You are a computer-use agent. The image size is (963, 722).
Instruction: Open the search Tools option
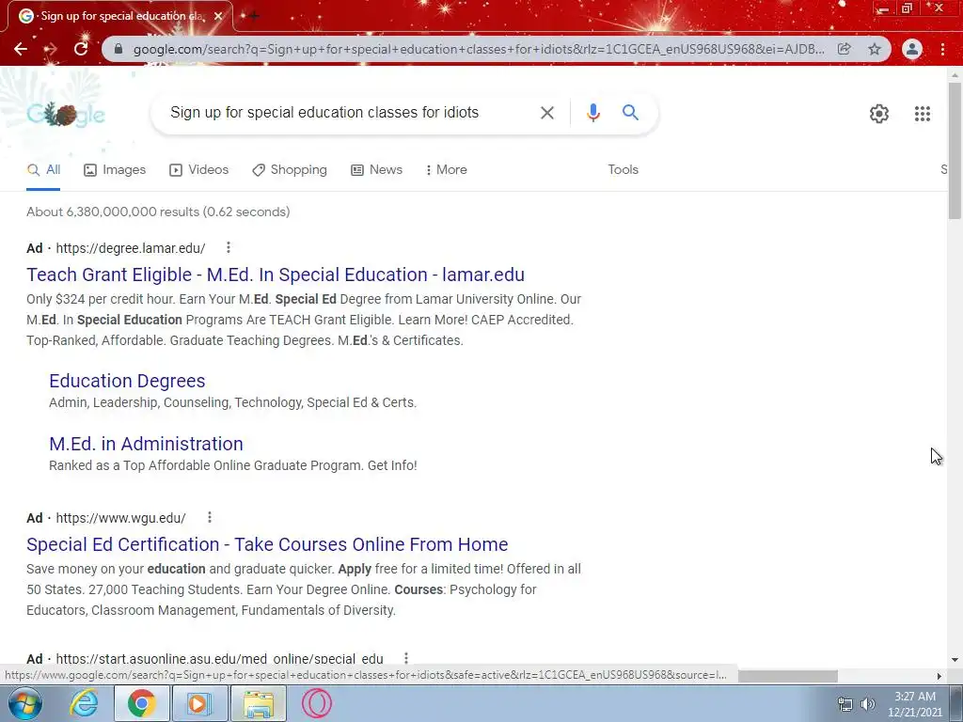pyautogui.click(x=623, y=170)
